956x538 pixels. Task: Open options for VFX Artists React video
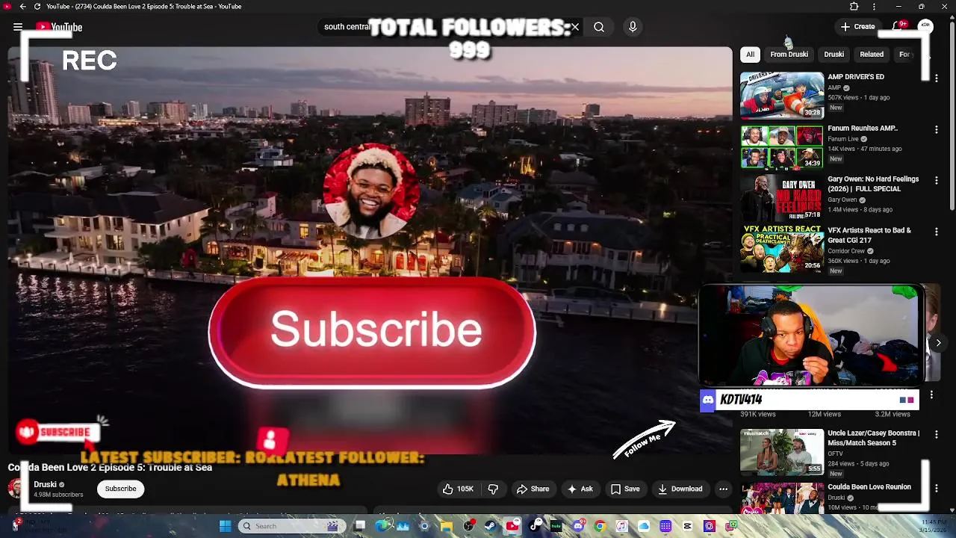(x=936, y=232)
